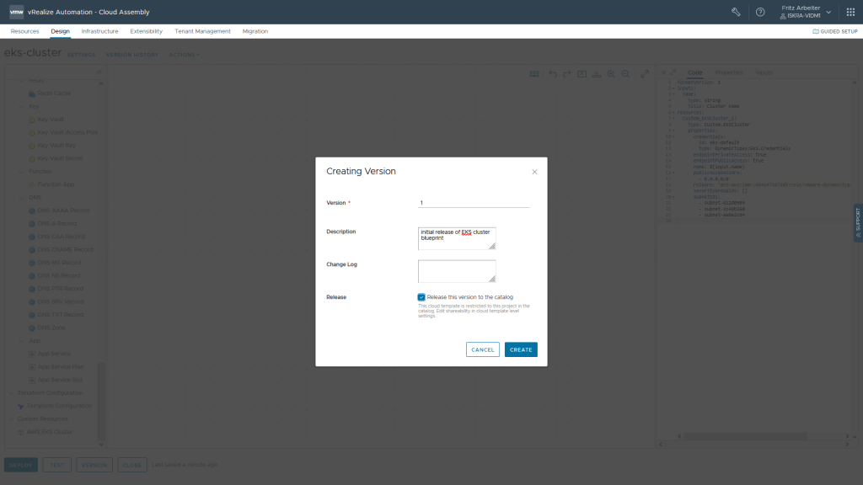
Task: Collapse code panel with double chevron icon
Action: (664, 72)
